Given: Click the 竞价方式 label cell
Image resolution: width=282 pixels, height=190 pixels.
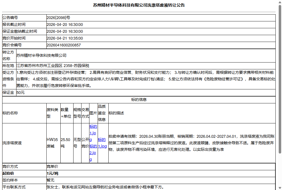Looking at the screenshot, I should tap(24, 167).
